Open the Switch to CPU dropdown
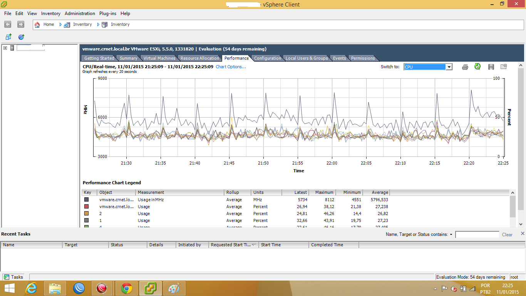 [449, 67]
